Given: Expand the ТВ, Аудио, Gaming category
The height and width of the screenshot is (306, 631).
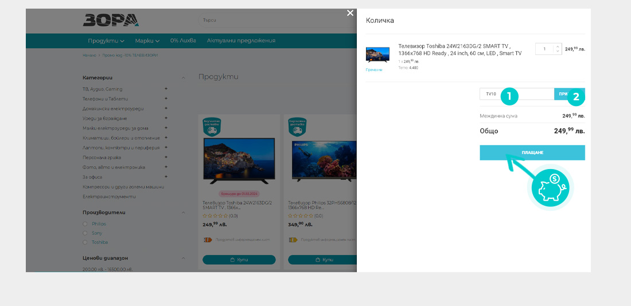Looking at the screenshot, I should pos(166,89).
